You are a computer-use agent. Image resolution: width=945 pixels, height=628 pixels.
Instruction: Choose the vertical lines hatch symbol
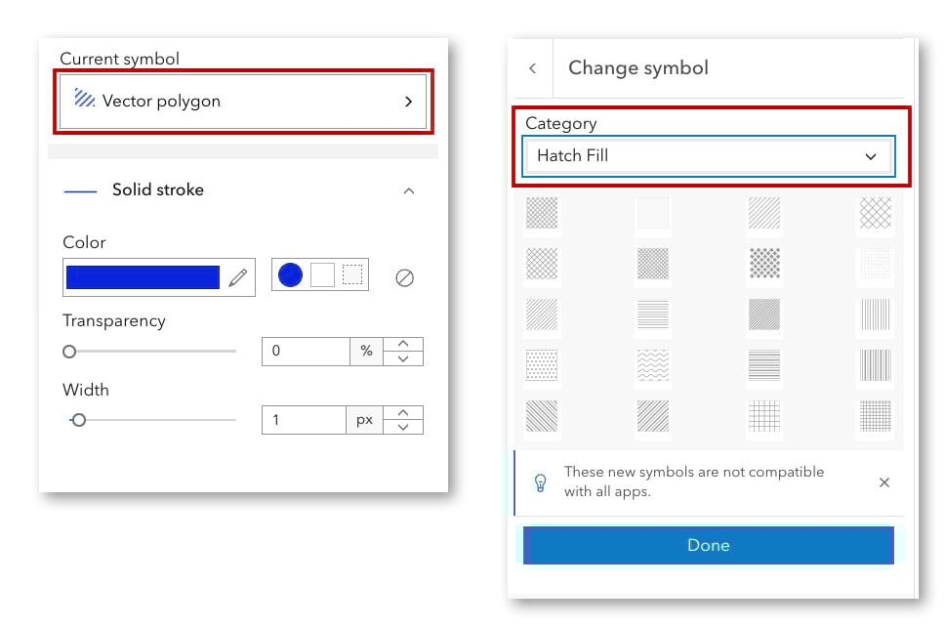tap(875, 314)
